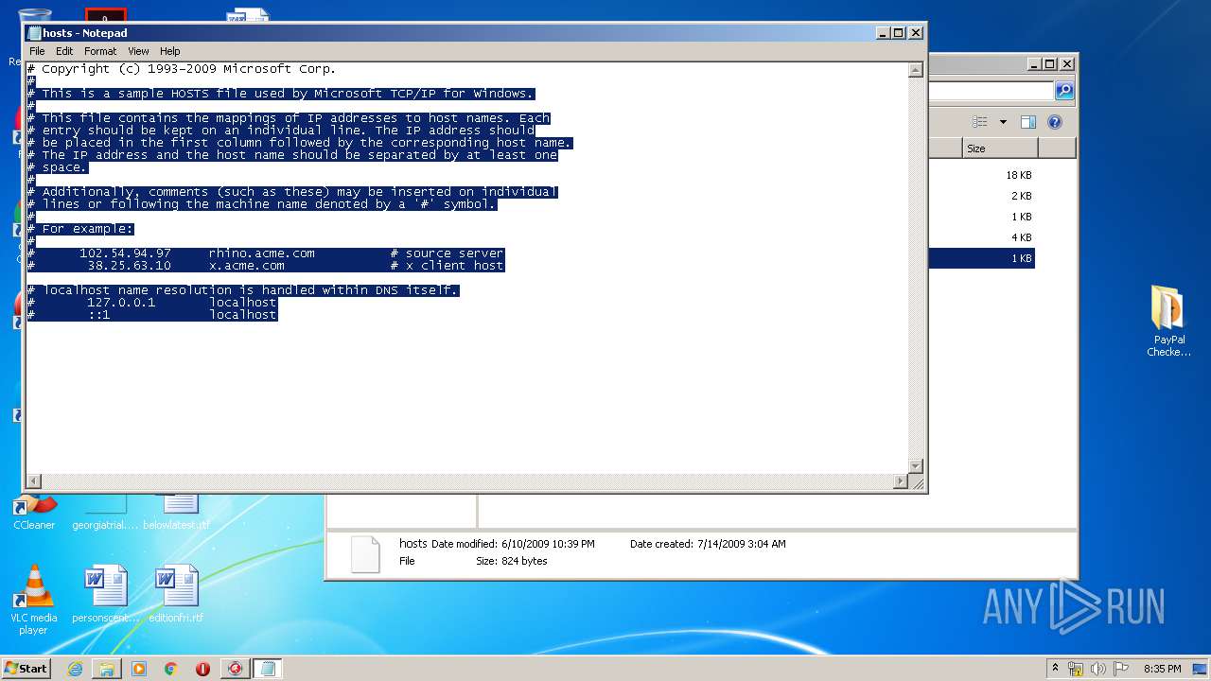
Task: Click inside the Explorer search box
Action: (991, 91)
